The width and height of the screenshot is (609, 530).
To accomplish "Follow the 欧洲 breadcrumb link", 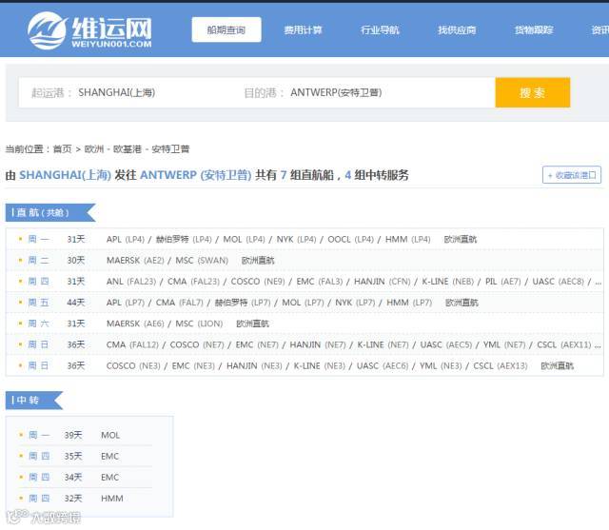I will pos(94,149).
